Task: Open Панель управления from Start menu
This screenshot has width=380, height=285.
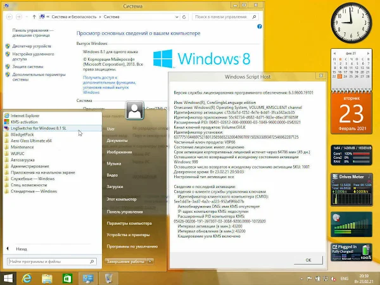Action: (125, 212)
